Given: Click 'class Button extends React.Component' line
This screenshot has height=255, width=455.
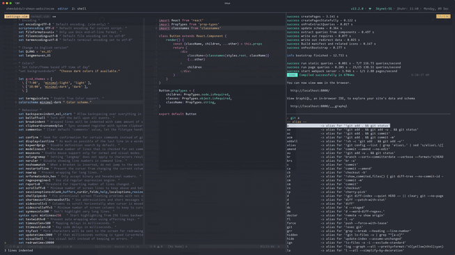Looking at the screenshot, I should (x=193, y=36).
